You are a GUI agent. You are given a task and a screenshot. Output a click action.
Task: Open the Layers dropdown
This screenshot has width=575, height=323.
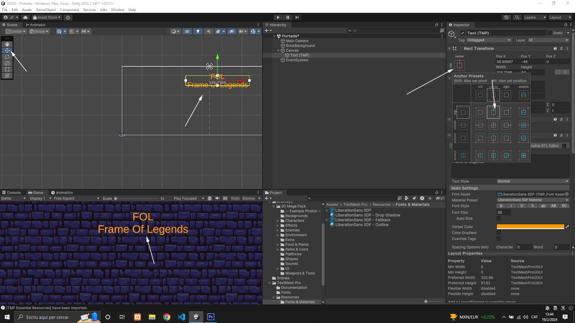(x=535, y=17)
